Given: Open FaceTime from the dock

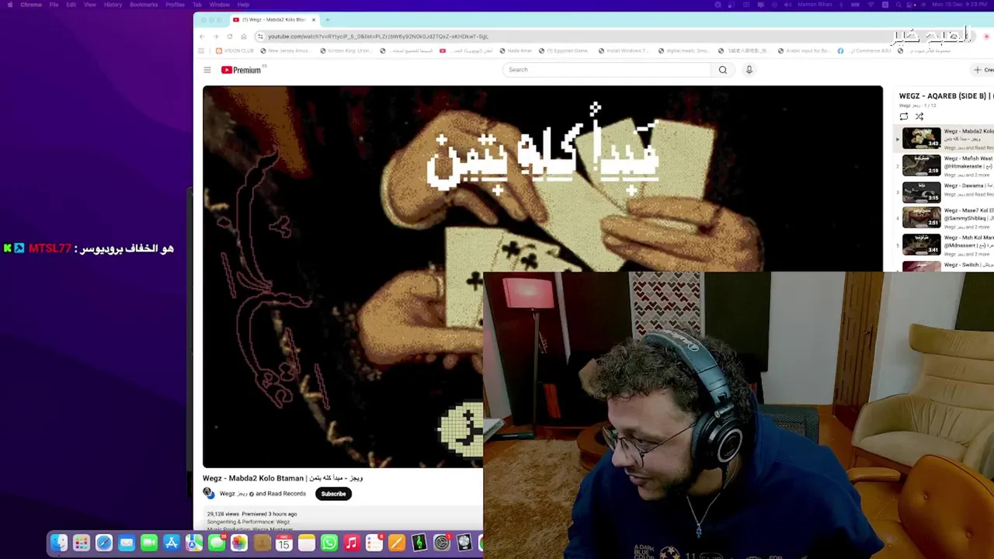Looking at the screenshot, I should 149,543.
